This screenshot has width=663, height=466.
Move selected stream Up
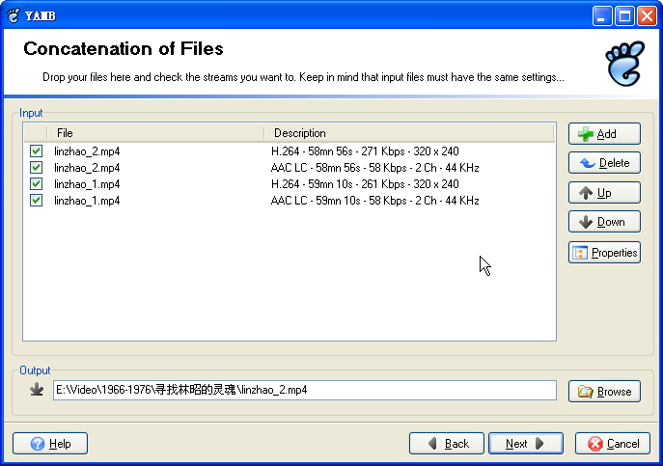coord(604,193)
